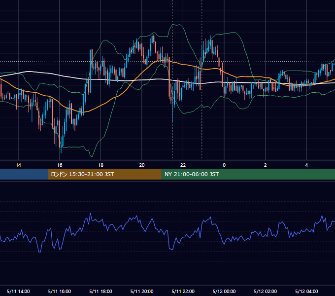Click the 5/12 00:00 date label
Viewport: 335px width, 296px height.
coord(224,291)
